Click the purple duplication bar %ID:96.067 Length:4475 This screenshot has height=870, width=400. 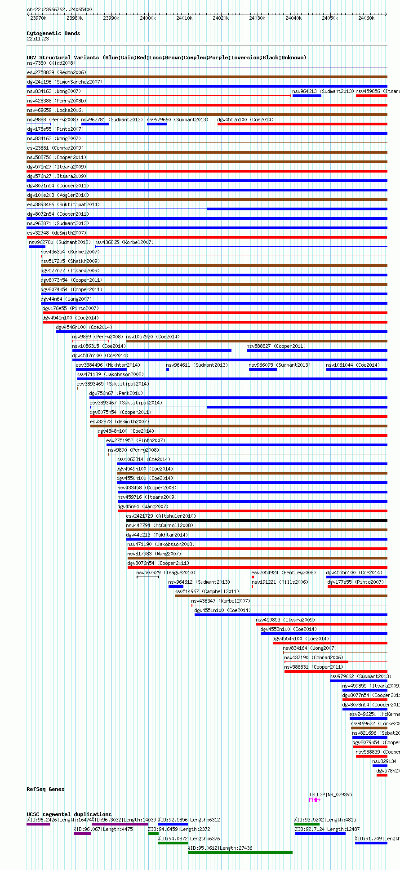(82, 834)
